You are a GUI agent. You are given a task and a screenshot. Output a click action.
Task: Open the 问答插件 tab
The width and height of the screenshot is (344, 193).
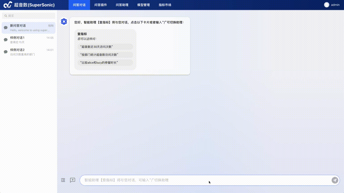(101, 5)
